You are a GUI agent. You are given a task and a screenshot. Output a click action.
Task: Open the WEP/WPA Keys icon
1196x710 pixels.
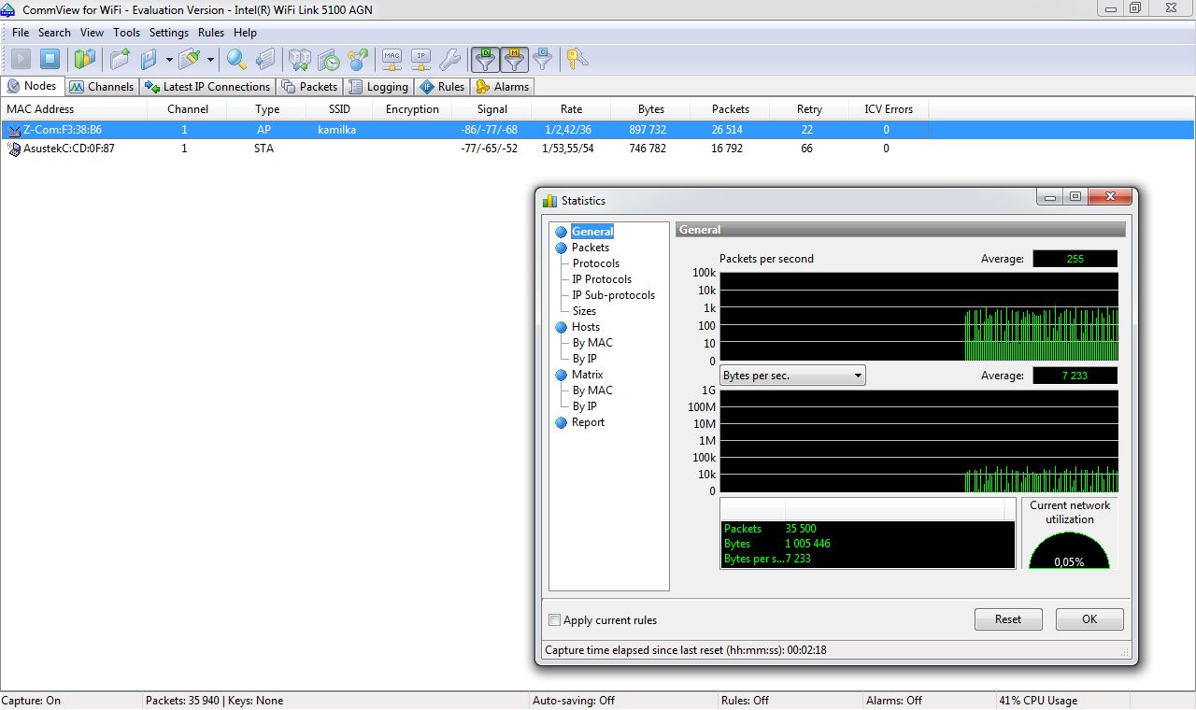point(577,60)
